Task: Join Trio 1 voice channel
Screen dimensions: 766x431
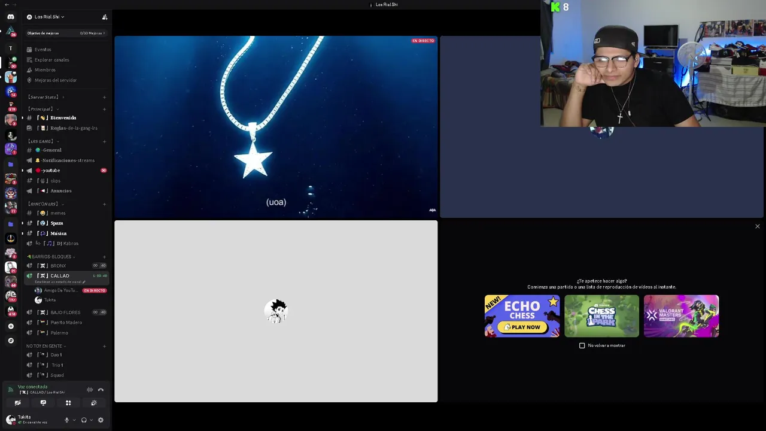Action: click(66, 365)
